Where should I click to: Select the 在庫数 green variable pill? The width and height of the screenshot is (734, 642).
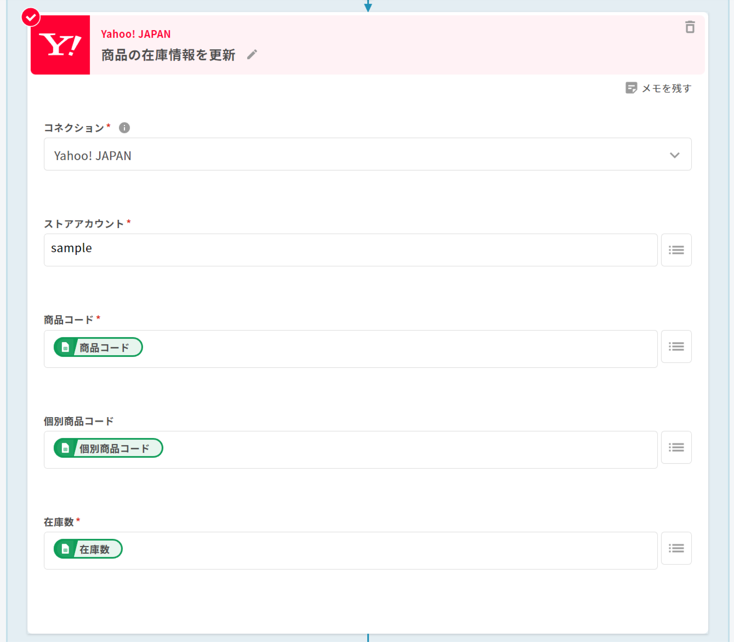pos(88,549)
